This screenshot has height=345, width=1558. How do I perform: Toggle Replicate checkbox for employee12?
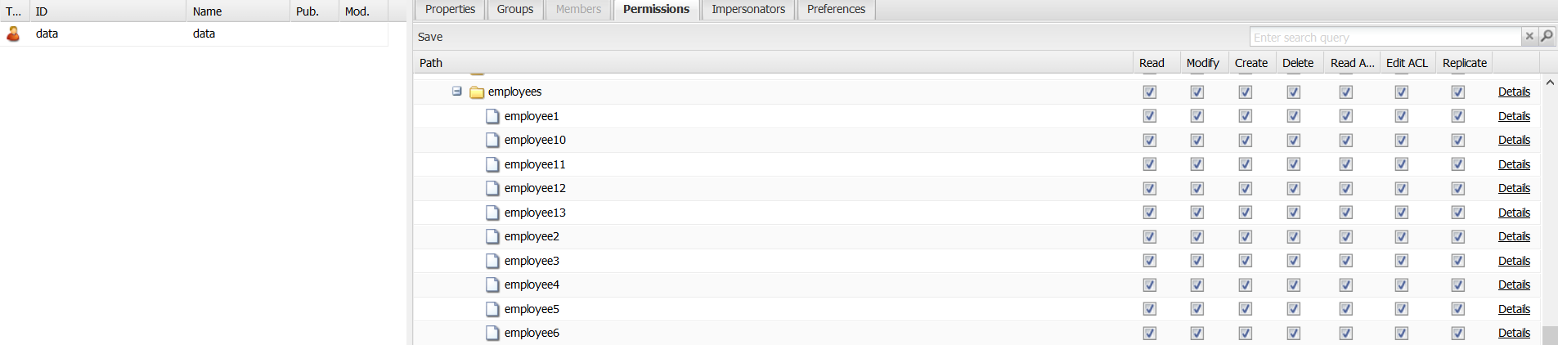(x=1457, y=189)
